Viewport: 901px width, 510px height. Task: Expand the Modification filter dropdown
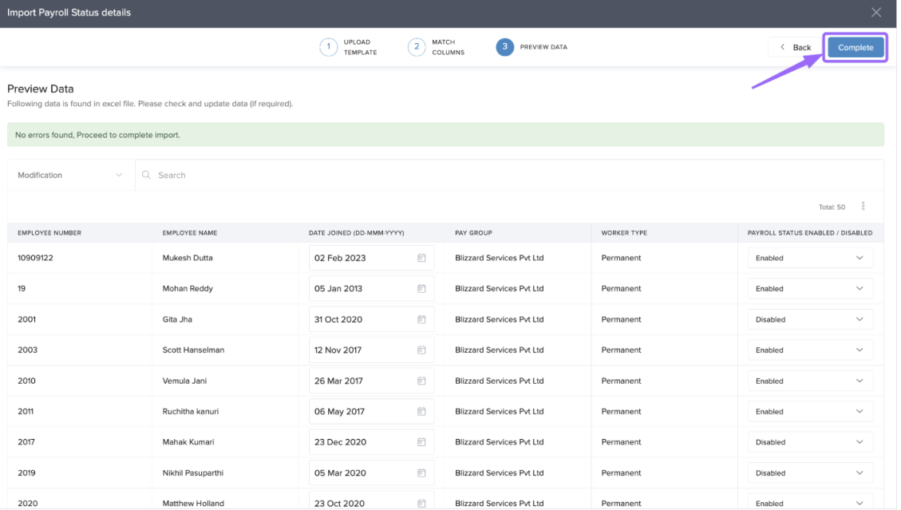pyautogui.click(x=70, y=175)
